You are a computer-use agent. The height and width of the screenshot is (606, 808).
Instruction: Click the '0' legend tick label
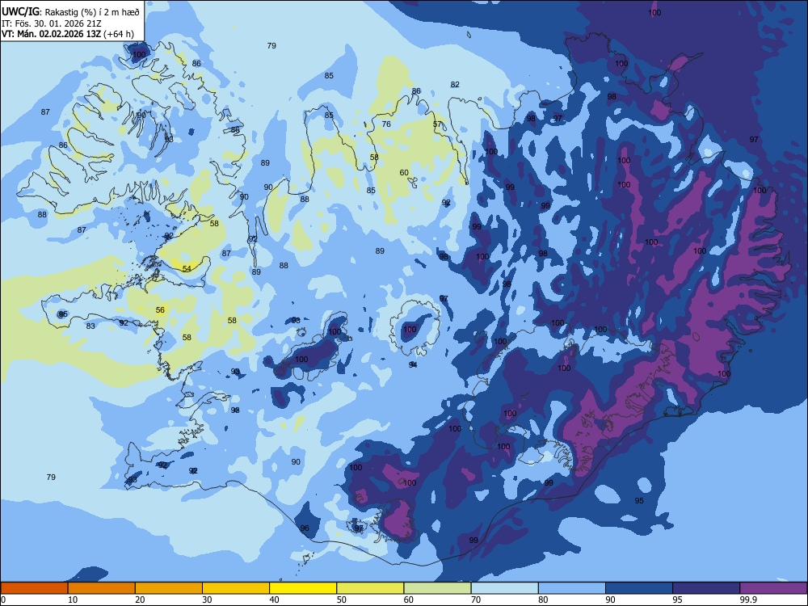pos(3,600)
